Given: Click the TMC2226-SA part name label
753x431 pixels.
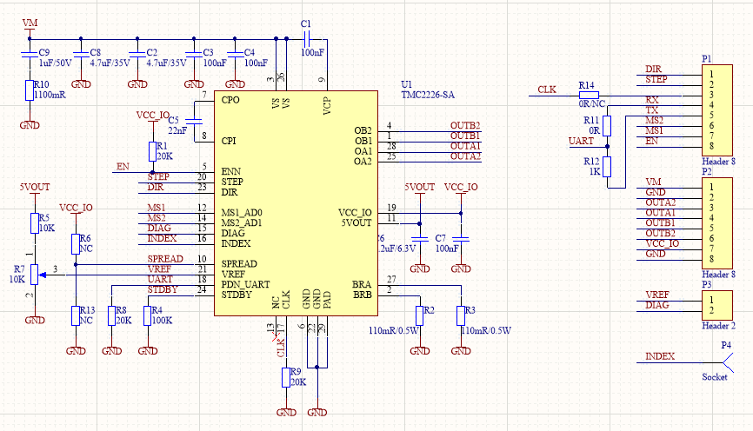Looking at the screenshot, I should [428, 95].
